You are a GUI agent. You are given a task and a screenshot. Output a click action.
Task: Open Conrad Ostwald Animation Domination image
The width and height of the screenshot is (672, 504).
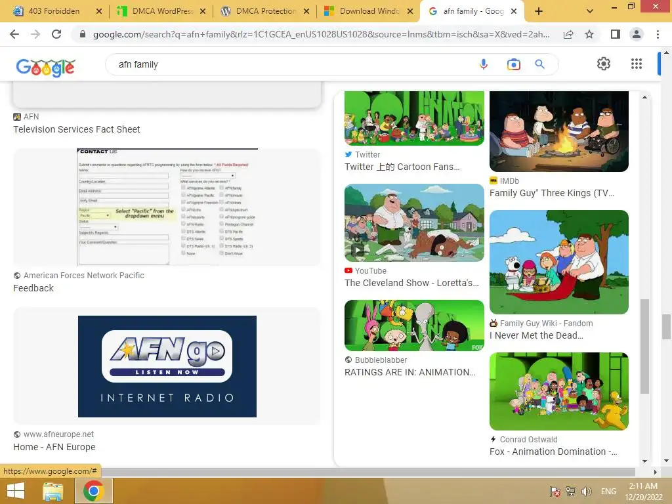[x=559, y=391]
